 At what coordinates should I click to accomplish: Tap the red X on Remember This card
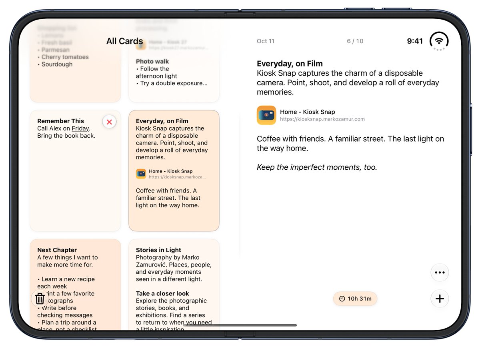tap(109, 122)
